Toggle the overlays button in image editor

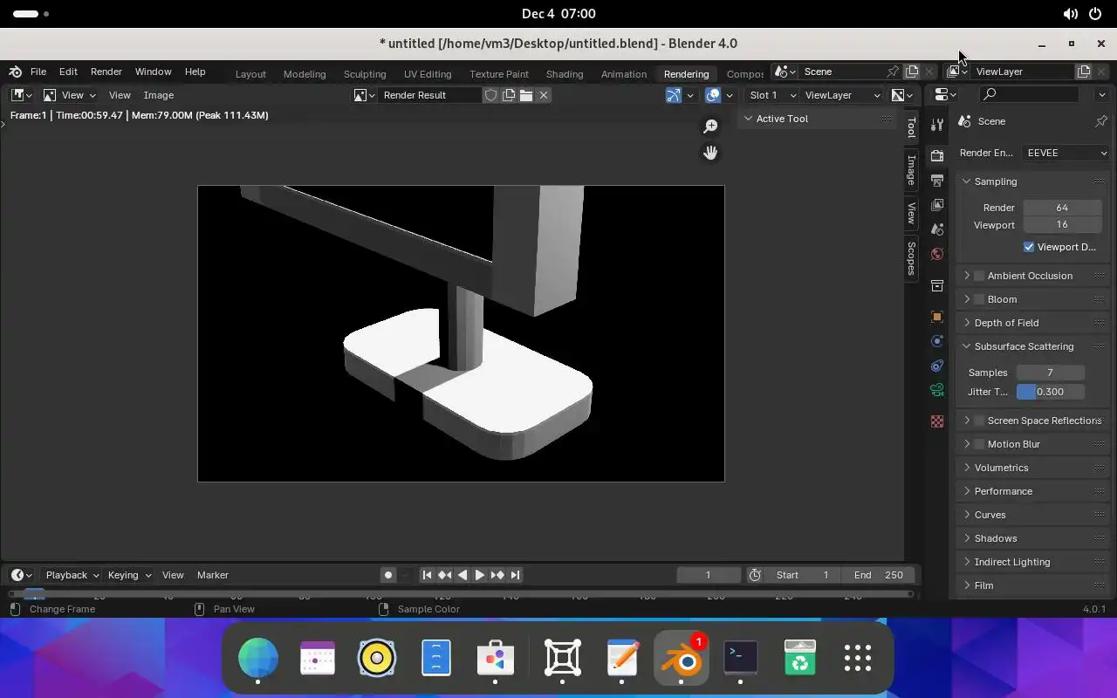pyautogui.click(x=713, y=95)
